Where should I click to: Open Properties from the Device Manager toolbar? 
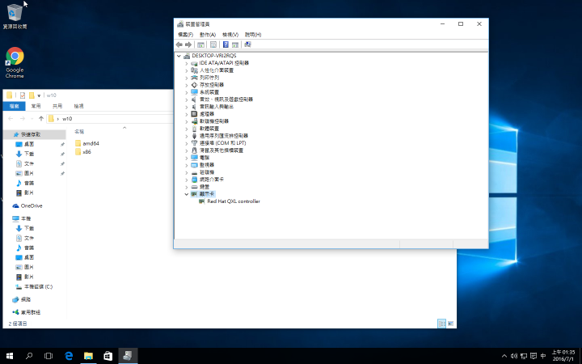point(213,44)
